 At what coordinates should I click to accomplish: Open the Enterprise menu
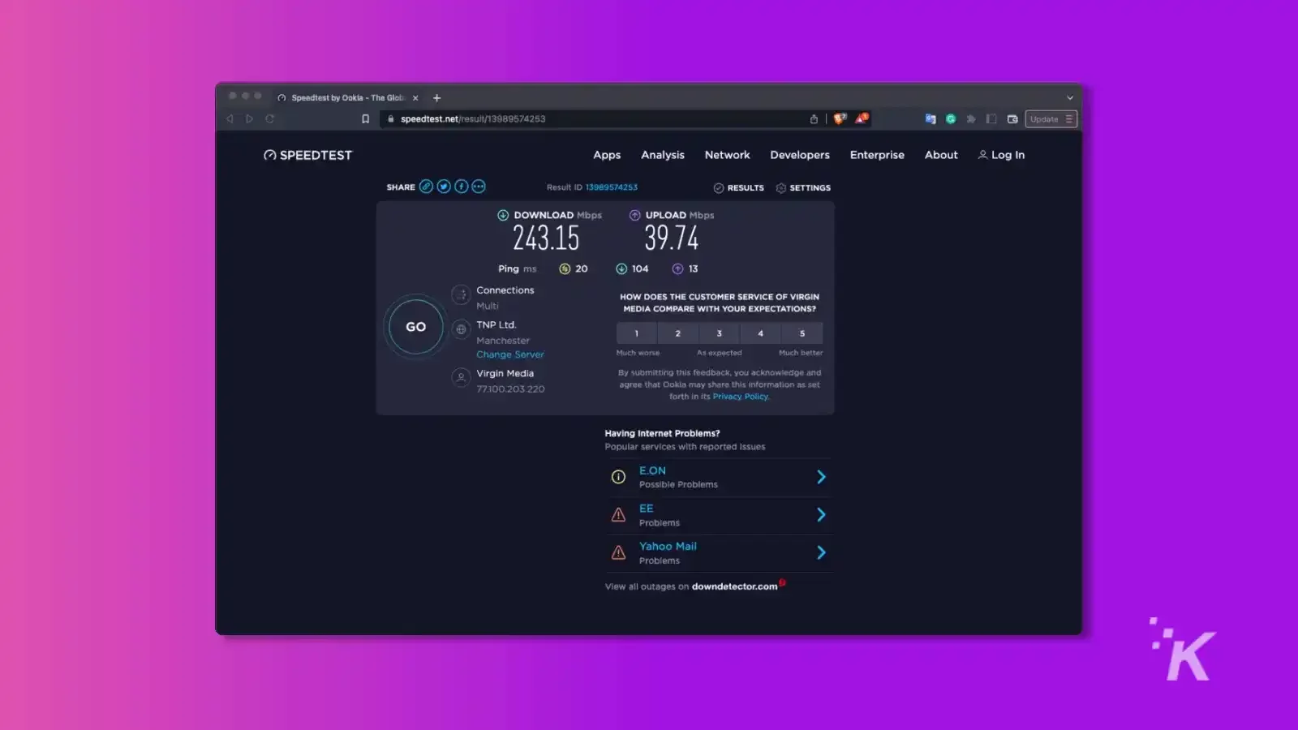[x=877, y=155]
